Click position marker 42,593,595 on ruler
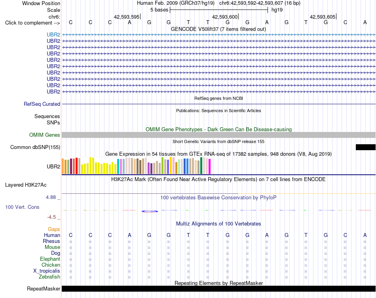The image size is (376, 298). pyautogui.click(x=127, y=17)
